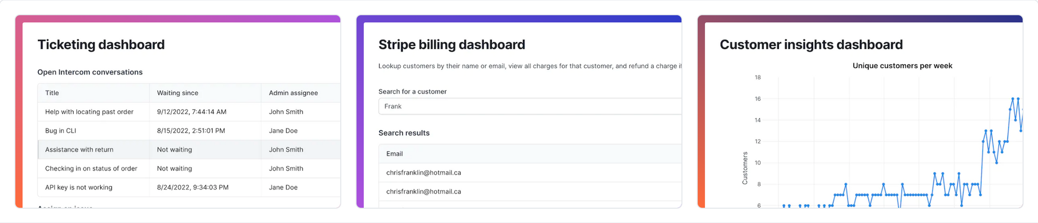Select the 'Help with locating past order' row
This screenshot has width=1038, height=223.
189,112
